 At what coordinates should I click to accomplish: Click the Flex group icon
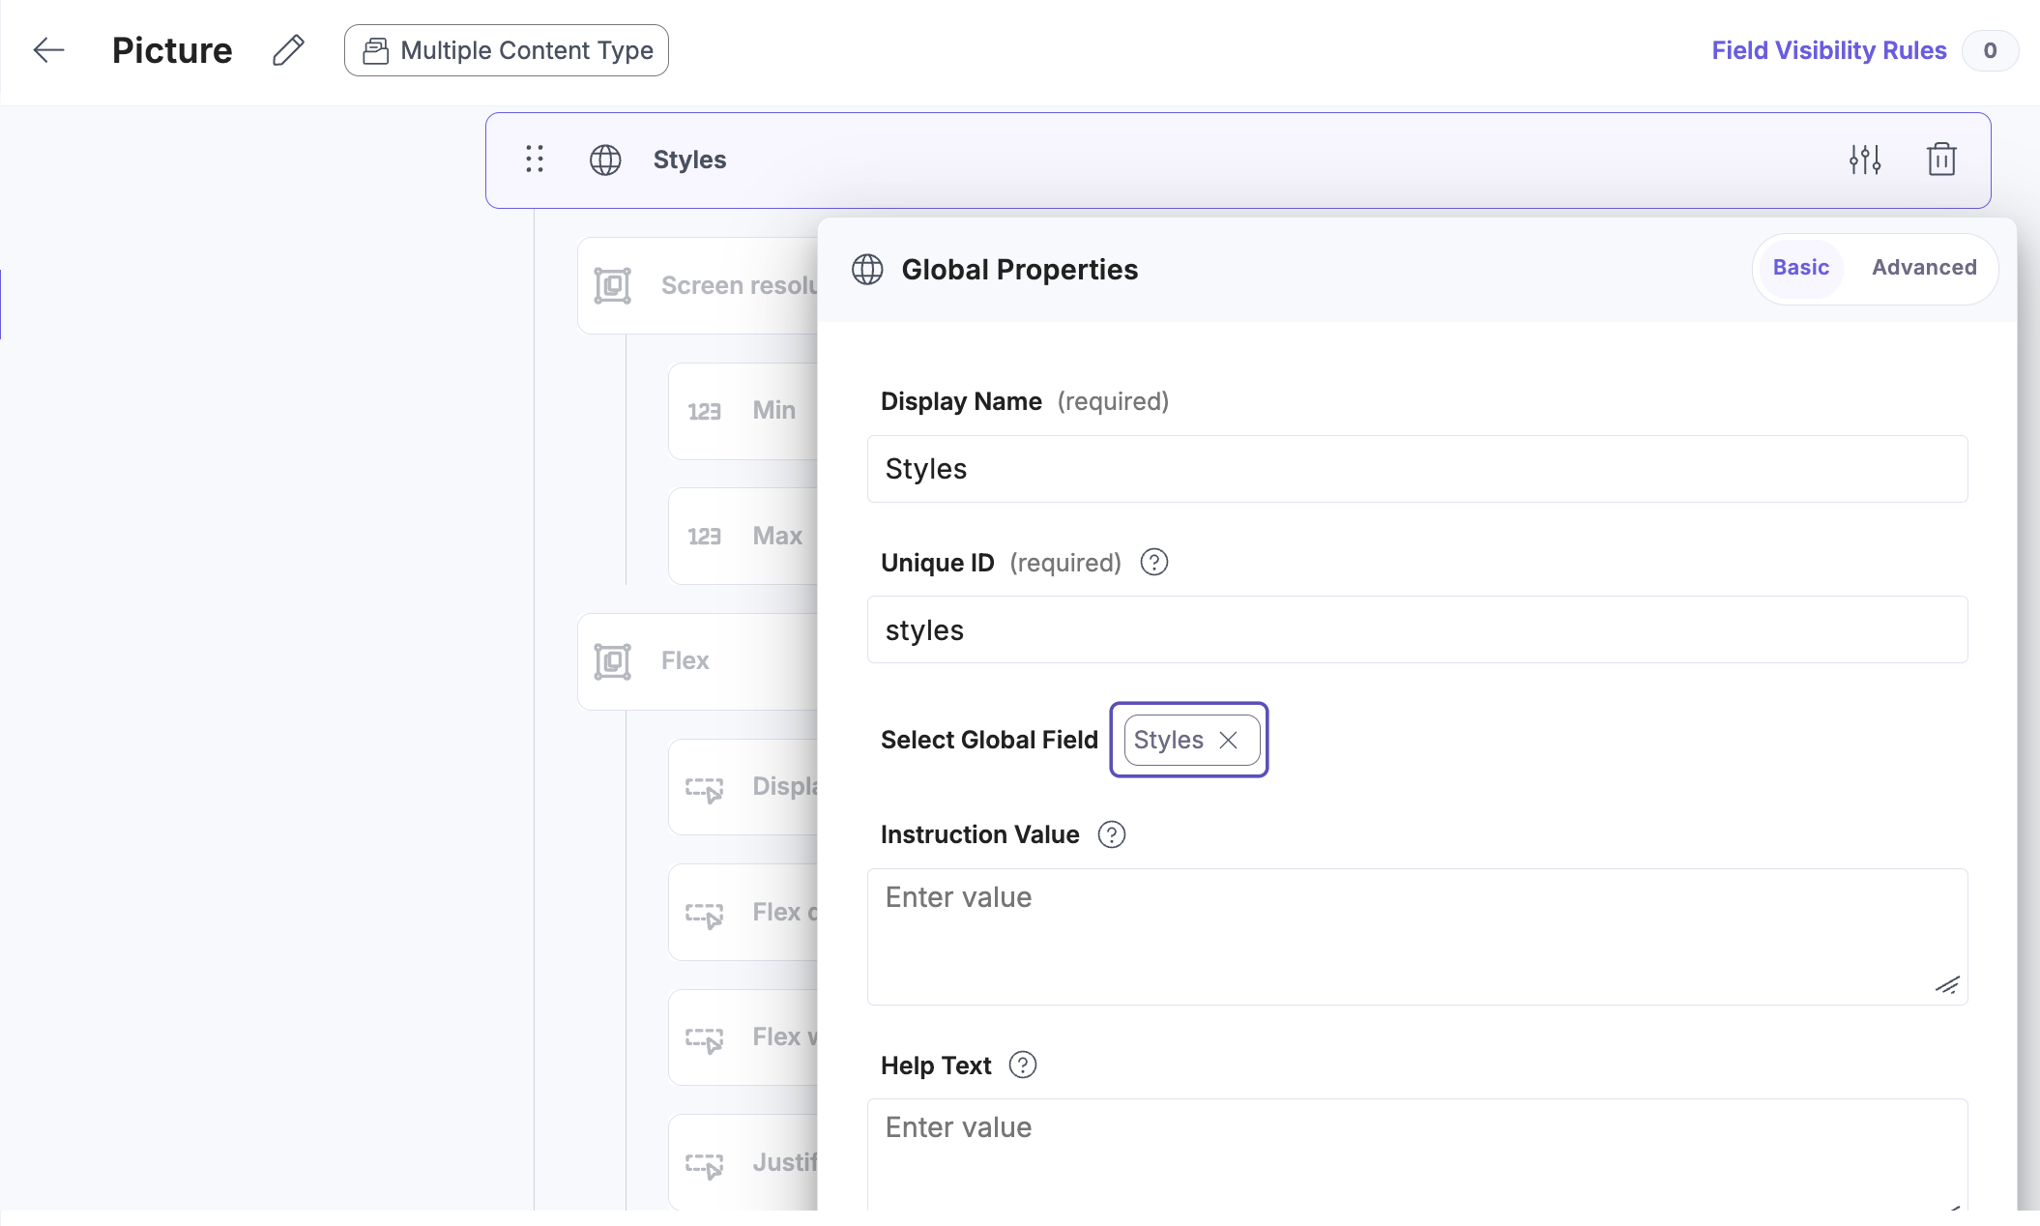tap(613, 661)
